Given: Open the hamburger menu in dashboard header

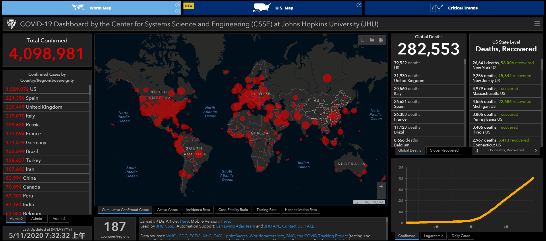Looking at the screenshot, I should click(537, 24).
